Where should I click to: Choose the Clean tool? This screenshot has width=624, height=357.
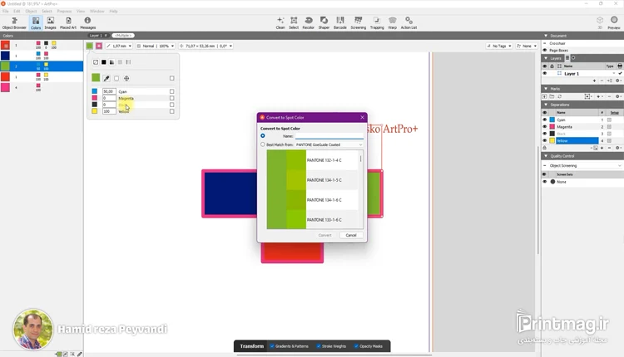click(280, 23)
